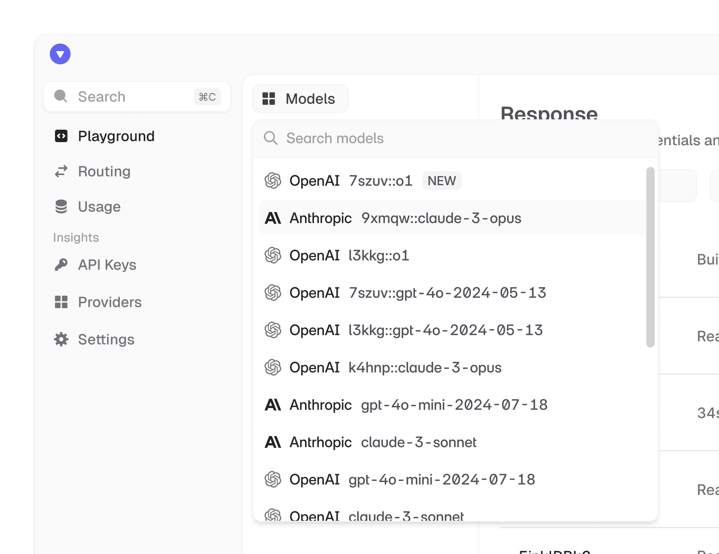The height and width of the screenshot is (554, 719).
Task: Click the model list scrollbar thumb
Action: pos(650,257)
